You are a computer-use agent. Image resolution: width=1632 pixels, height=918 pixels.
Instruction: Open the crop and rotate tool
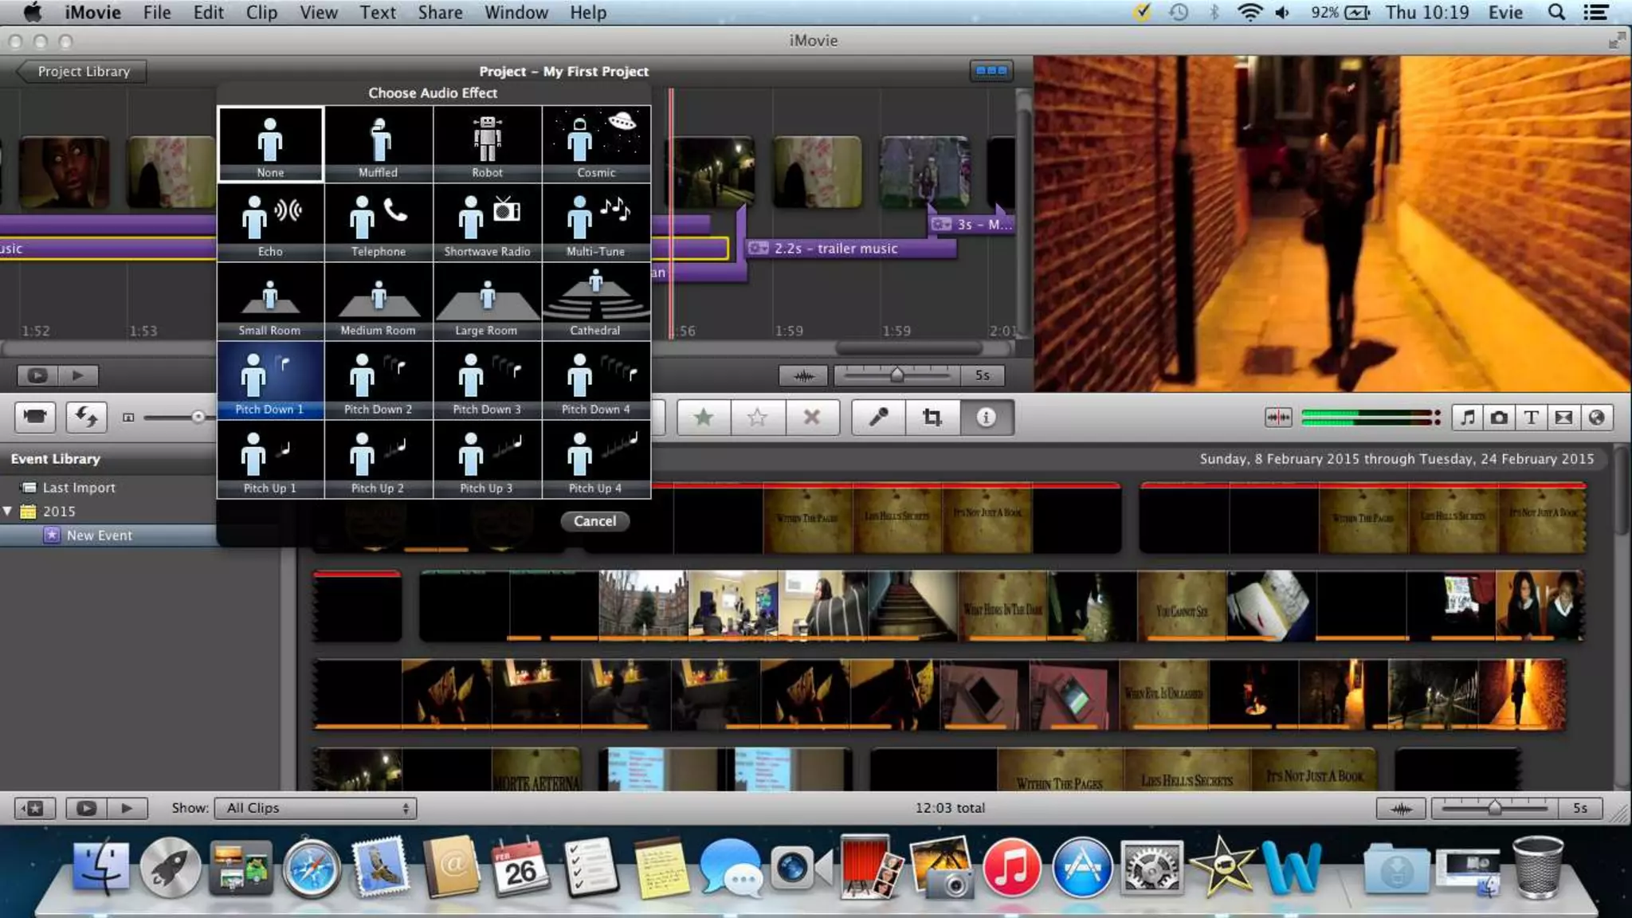932,418
